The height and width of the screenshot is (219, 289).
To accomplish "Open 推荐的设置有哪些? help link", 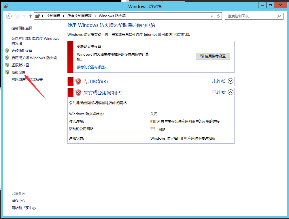I will 92,67.
